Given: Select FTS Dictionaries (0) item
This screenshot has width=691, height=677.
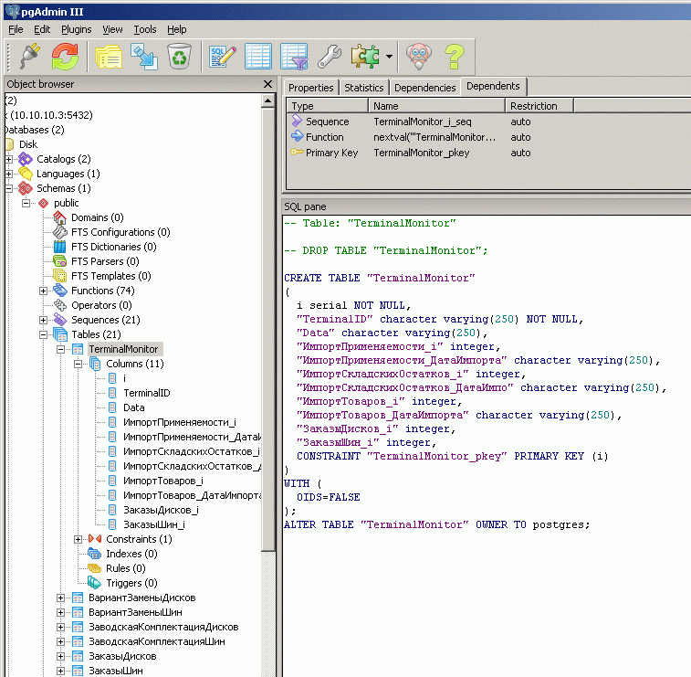Looking at the screenshot, I should (x=114, y=247).
